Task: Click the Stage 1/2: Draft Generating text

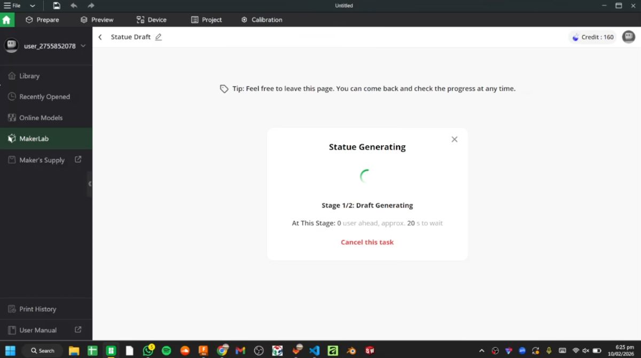Action: 368,205
